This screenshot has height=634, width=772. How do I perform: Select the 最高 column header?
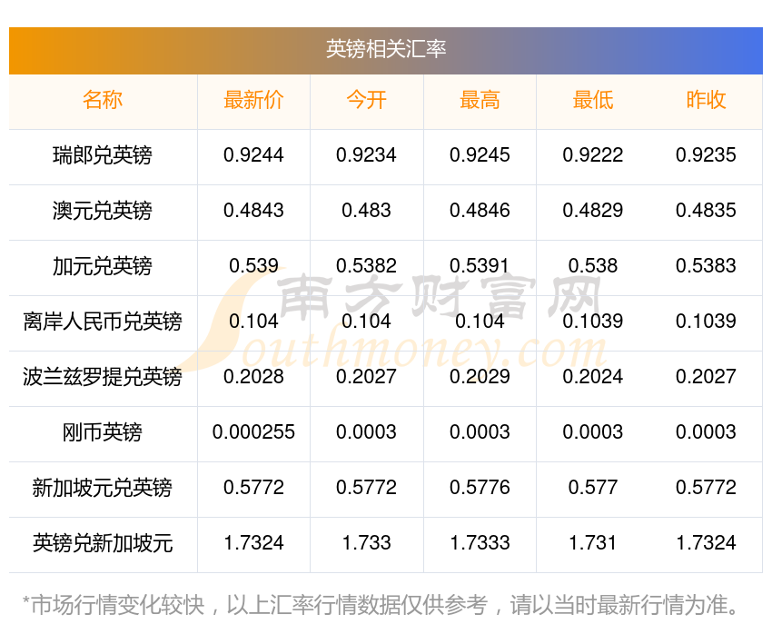point(480,100)
